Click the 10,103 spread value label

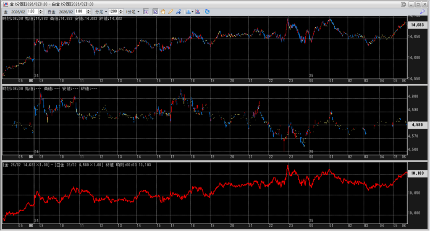pyautogui.click(x=417, y=173)
